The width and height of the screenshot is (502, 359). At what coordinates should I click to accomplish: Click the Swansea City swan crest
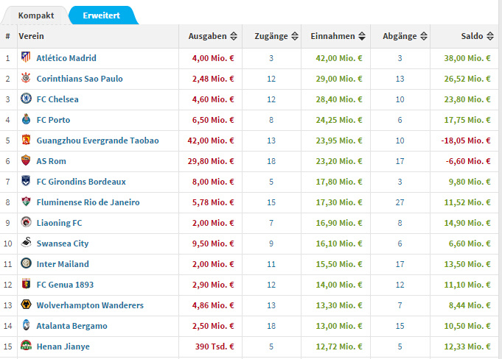26,243
